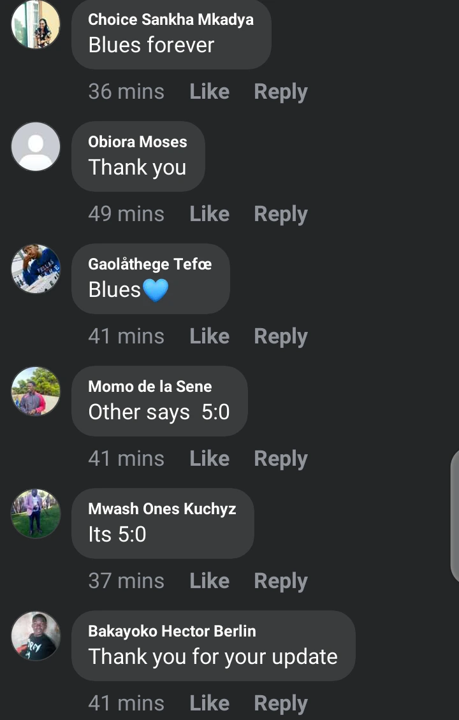Like "Other says 5:0" comment
Image resolution: width=459 pixels, height=720 pixels.
pos(210,459)
